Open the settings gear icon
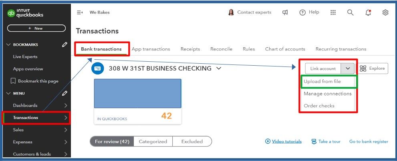The image size is (397, 161). (x=385, y=12)
